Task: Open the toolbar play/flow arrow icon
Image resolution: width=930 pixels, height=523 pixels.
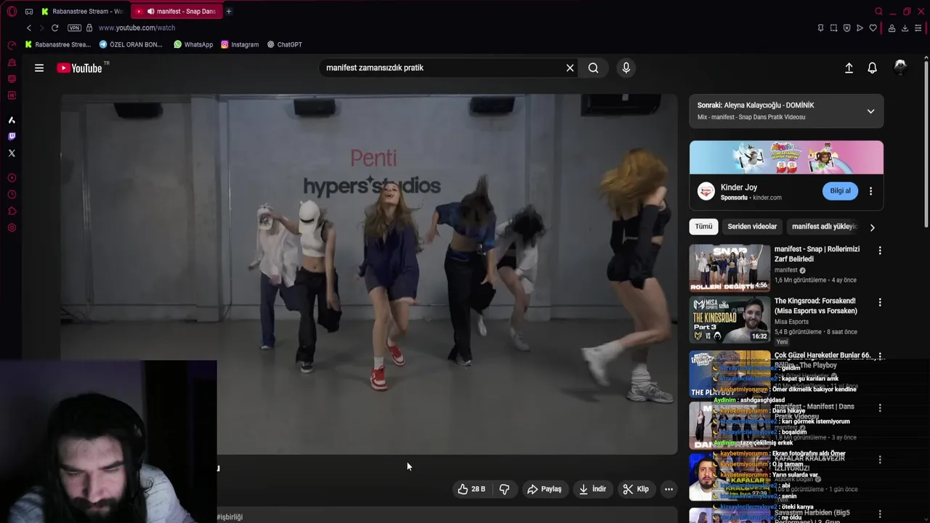Action: [x=860, y=28]
